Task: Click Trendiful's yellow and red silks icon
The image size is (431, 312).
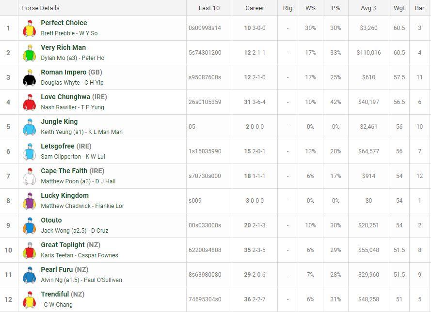Action: 30,299
